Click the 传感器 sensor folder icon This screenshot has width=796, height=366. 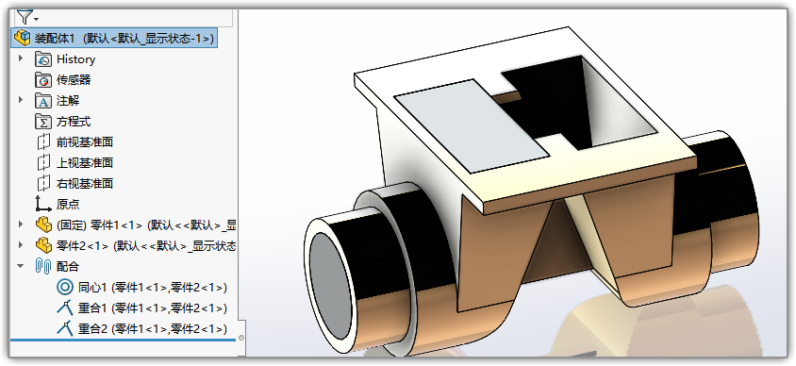click(43, 80)
